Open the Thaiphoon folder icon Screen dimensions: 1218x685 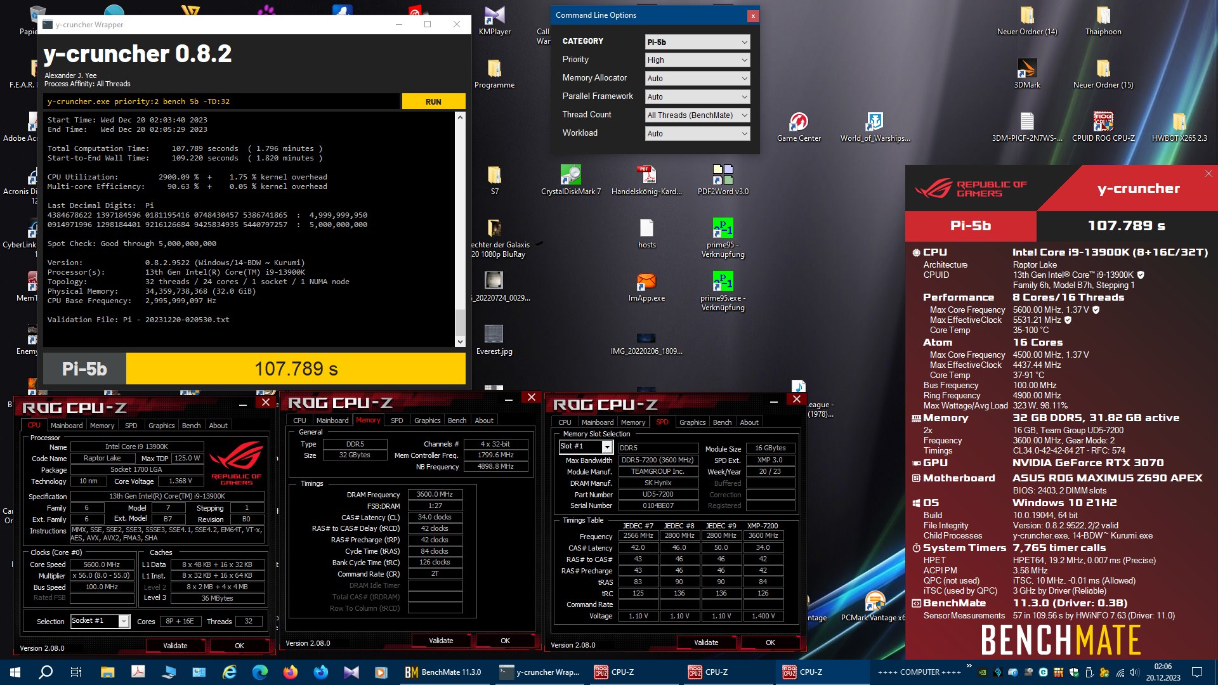coord(1103,20)
